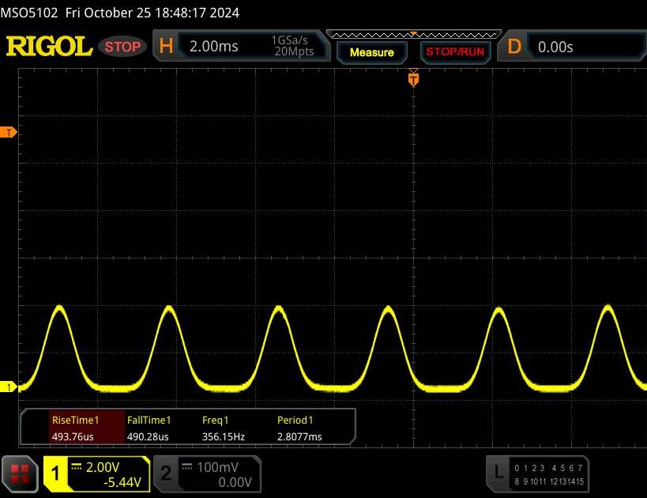Click the RIGOL logo
The image size is (647, 498).
49,47
